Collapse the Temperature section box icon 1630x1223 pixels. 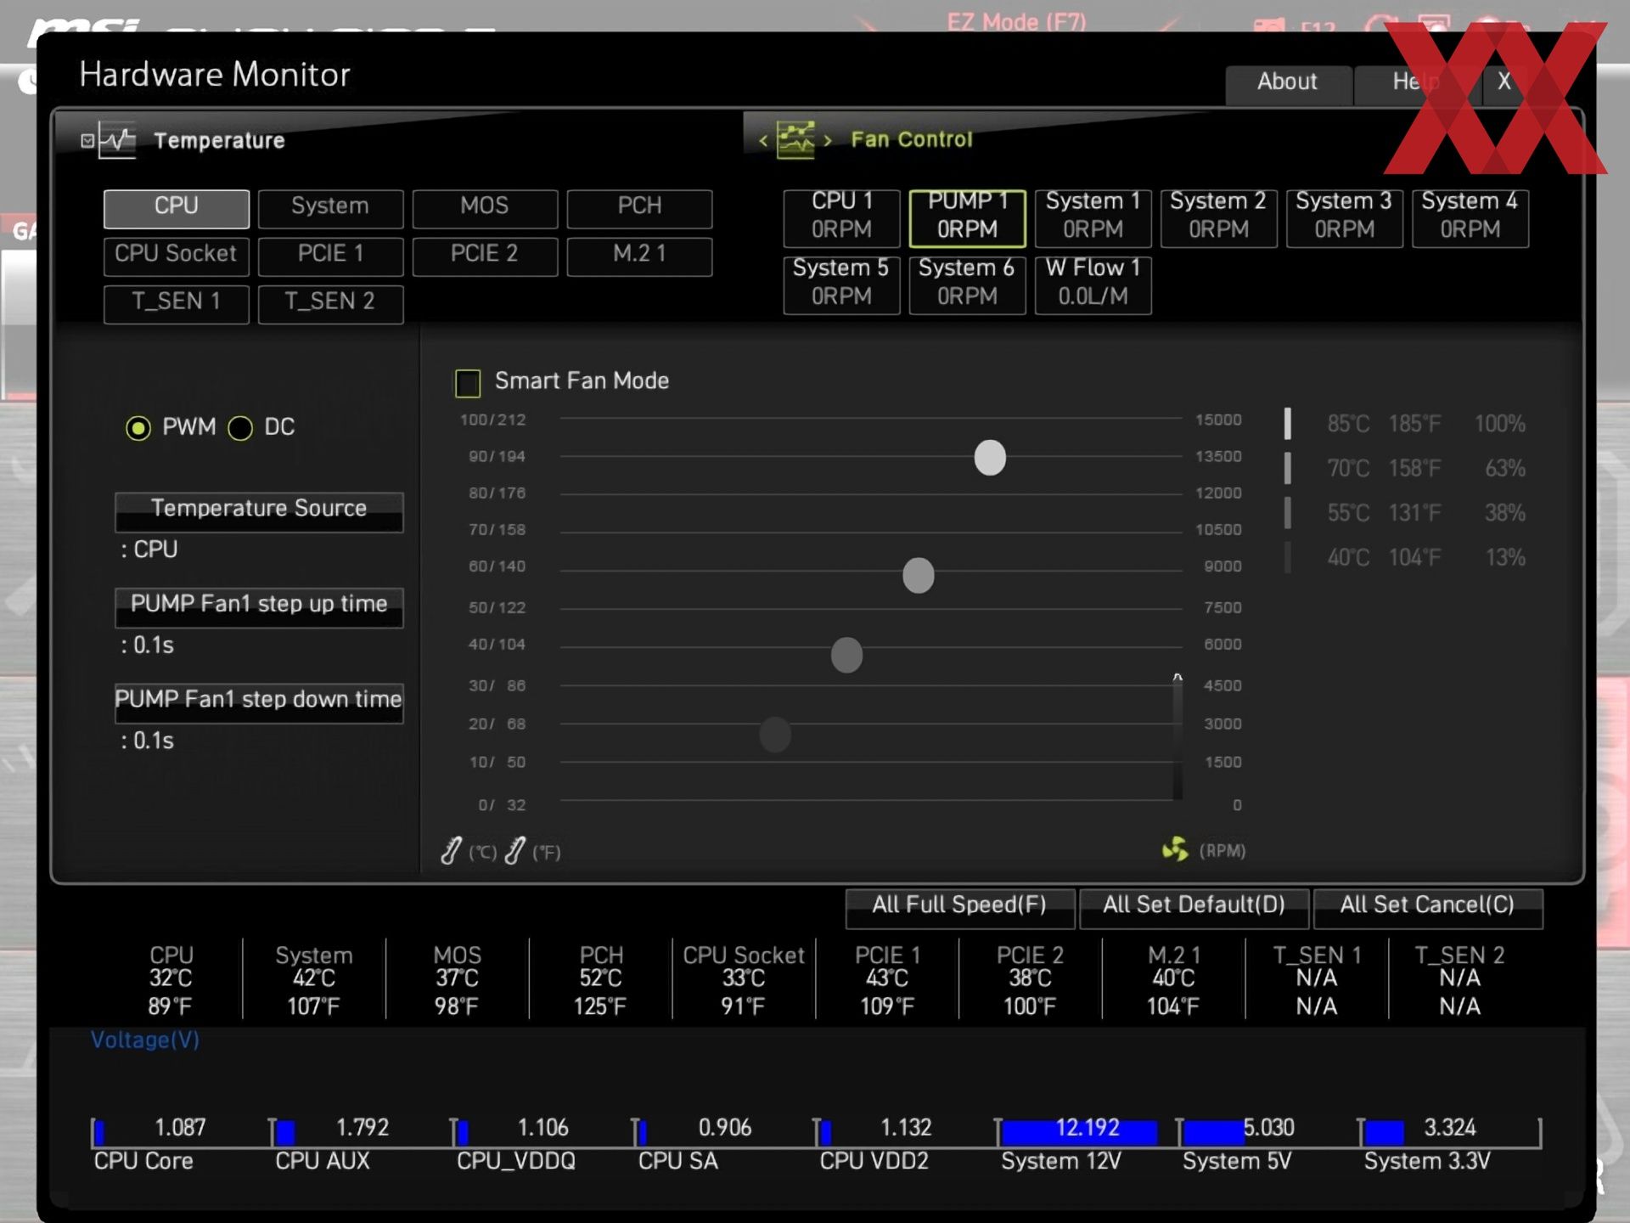[87, 140]
